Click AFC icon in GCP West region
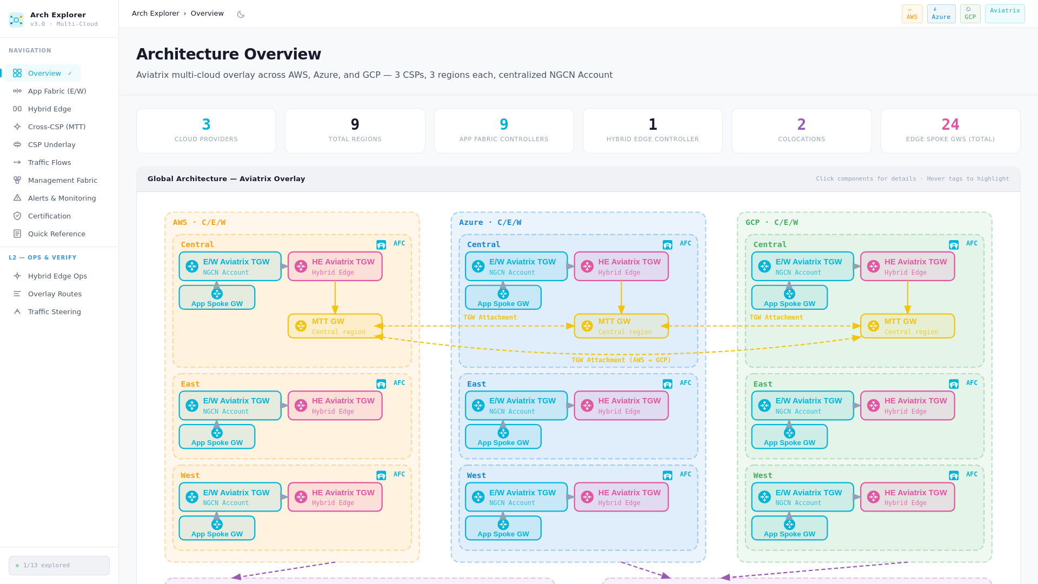 (954, 475)
